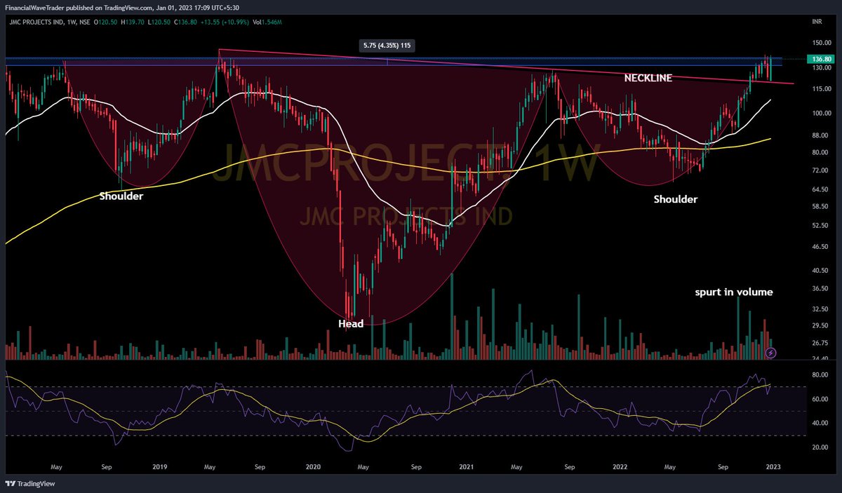Click the 64.50 price axis label

point(820,189)
